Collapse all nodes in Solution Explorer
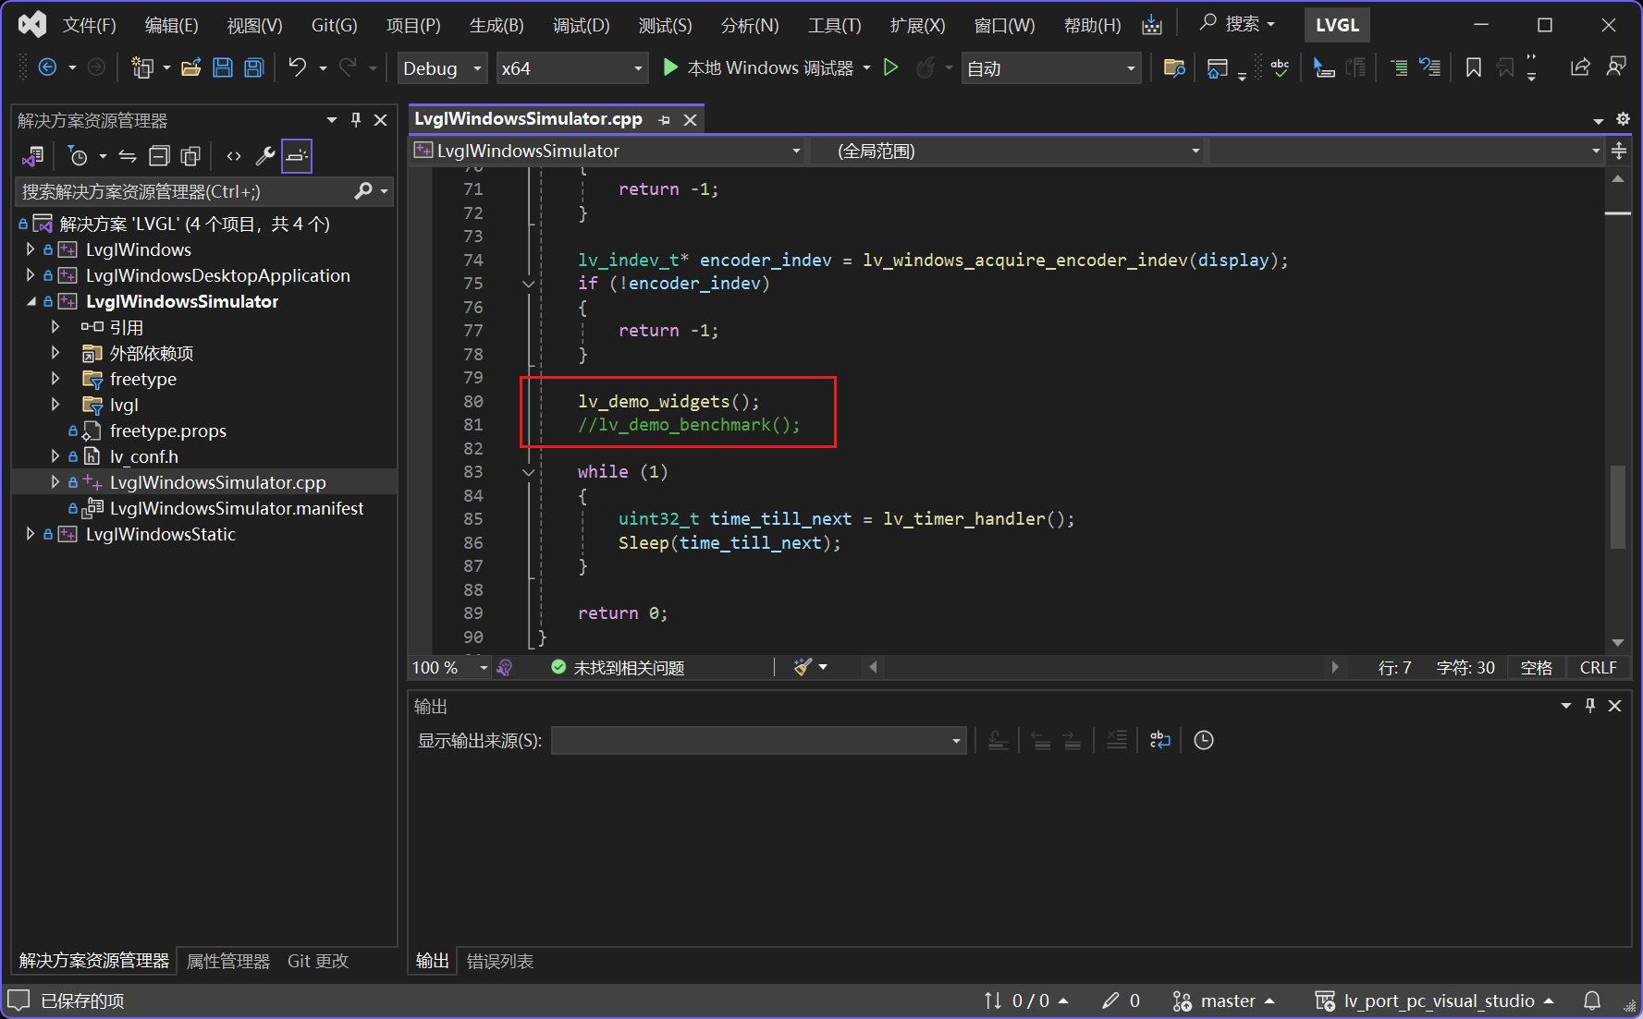The width and height of the screenshot is (1643, 1019). pyautogui.click(x=159, y=155)
